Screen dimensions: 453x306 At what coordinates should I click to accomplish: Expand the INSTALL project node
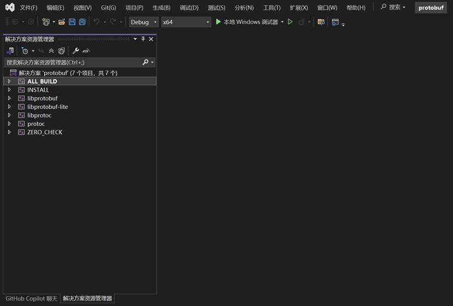(9, 90)
